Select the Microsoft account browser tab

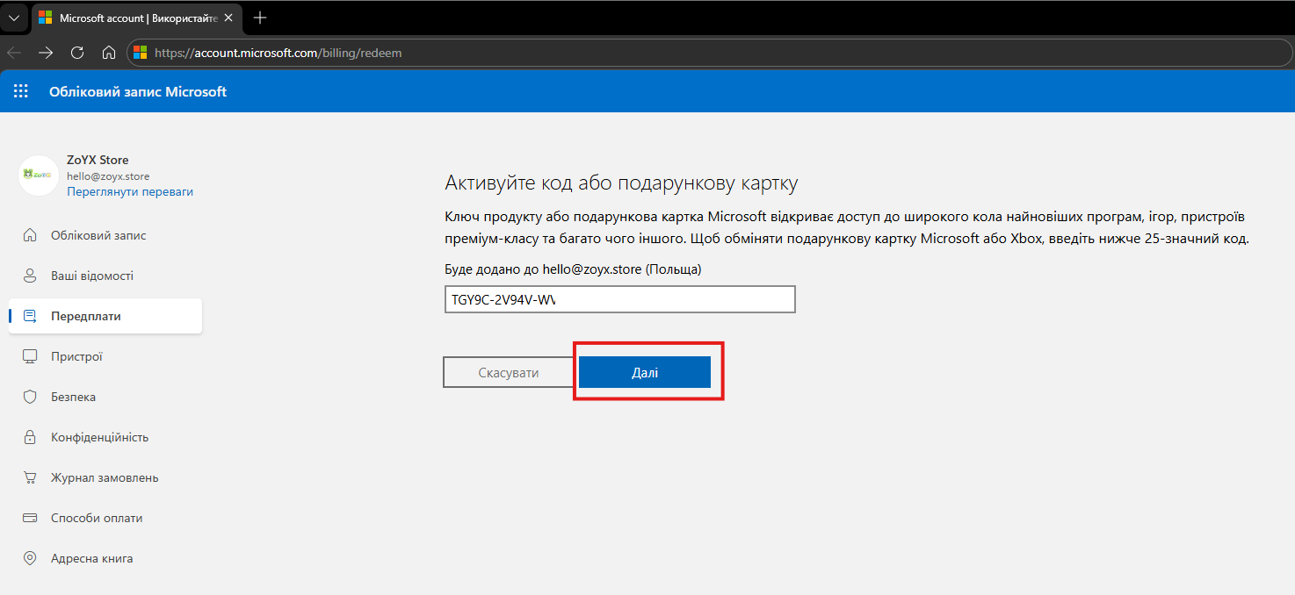137,18
